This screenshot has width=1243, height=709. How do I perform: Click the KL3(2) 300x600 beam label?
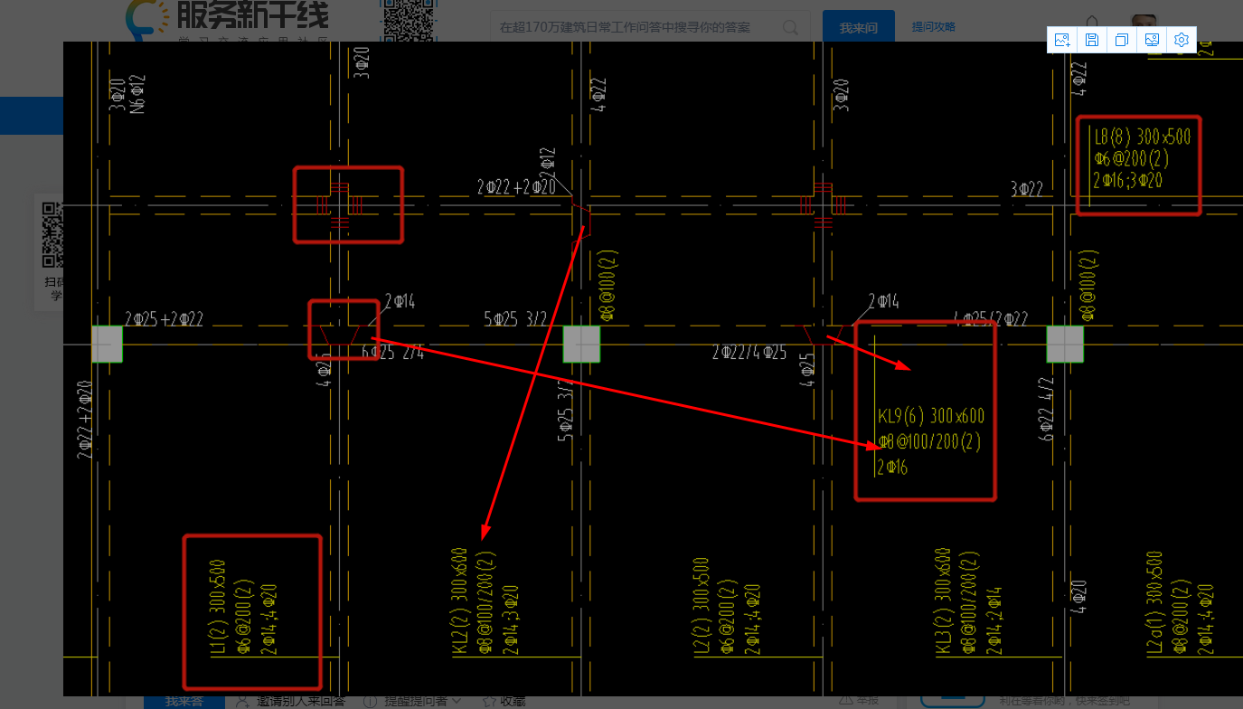[x=944, y=600]
